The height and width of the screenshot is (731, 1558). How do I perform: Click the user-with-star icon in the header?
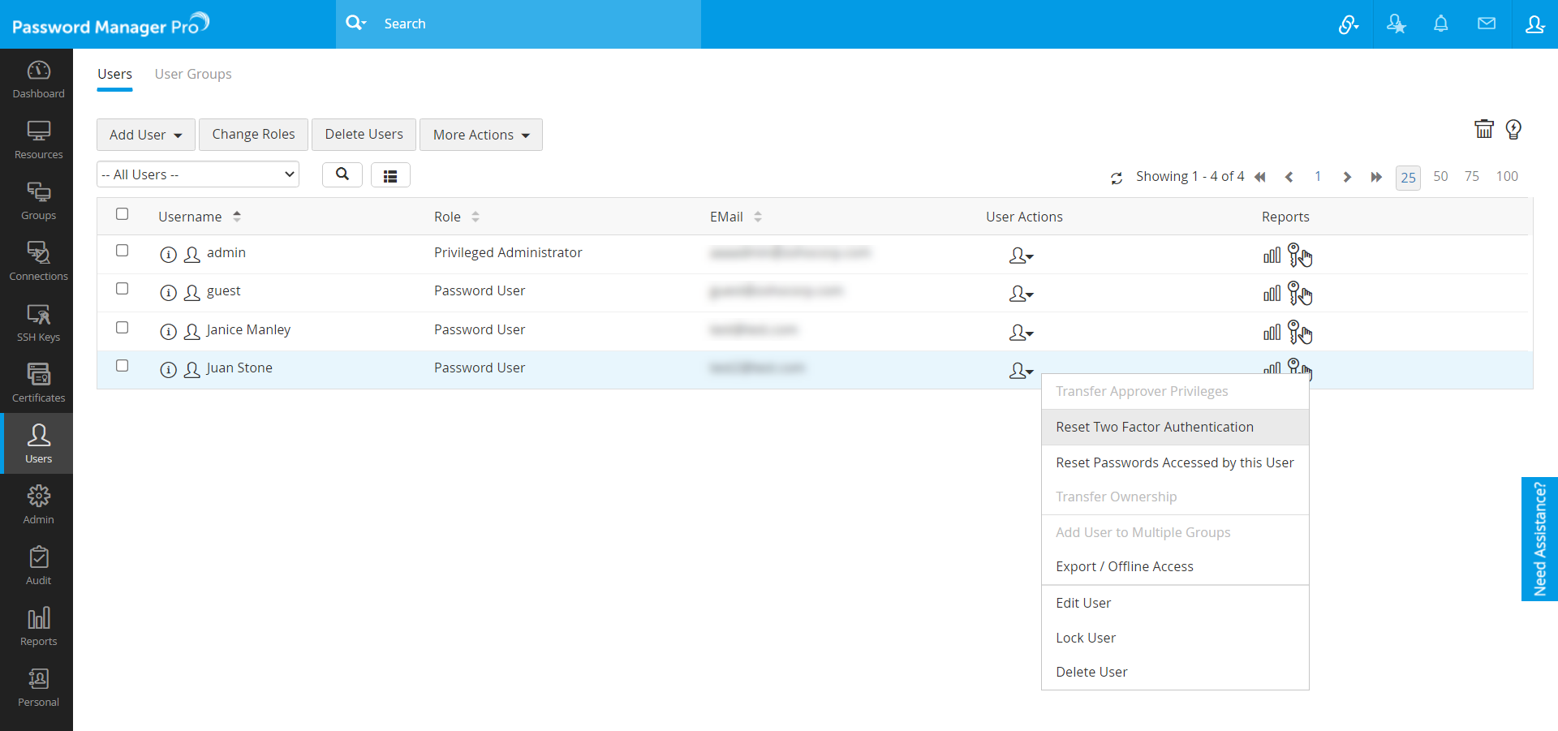pyautogui.click(x=1396, y=24)
